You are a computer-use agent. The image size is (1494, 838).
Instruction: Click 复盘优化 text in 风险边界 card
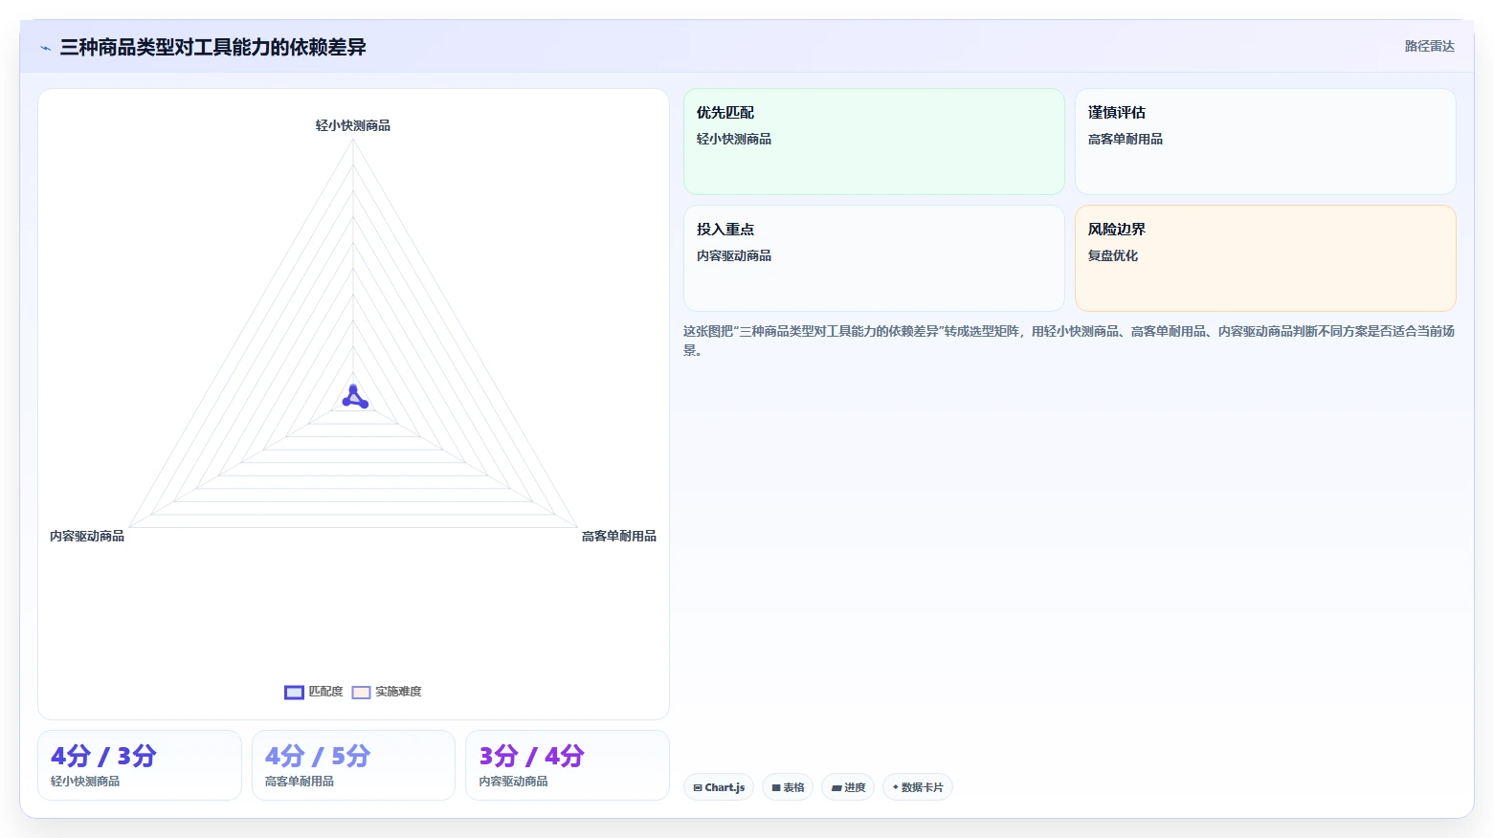click(x=1113, y=256)
